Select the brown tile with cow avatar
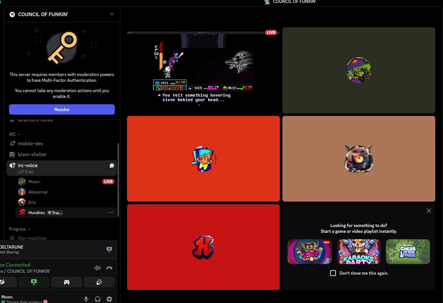The image size is (443, 303). (x=359, y=159)
